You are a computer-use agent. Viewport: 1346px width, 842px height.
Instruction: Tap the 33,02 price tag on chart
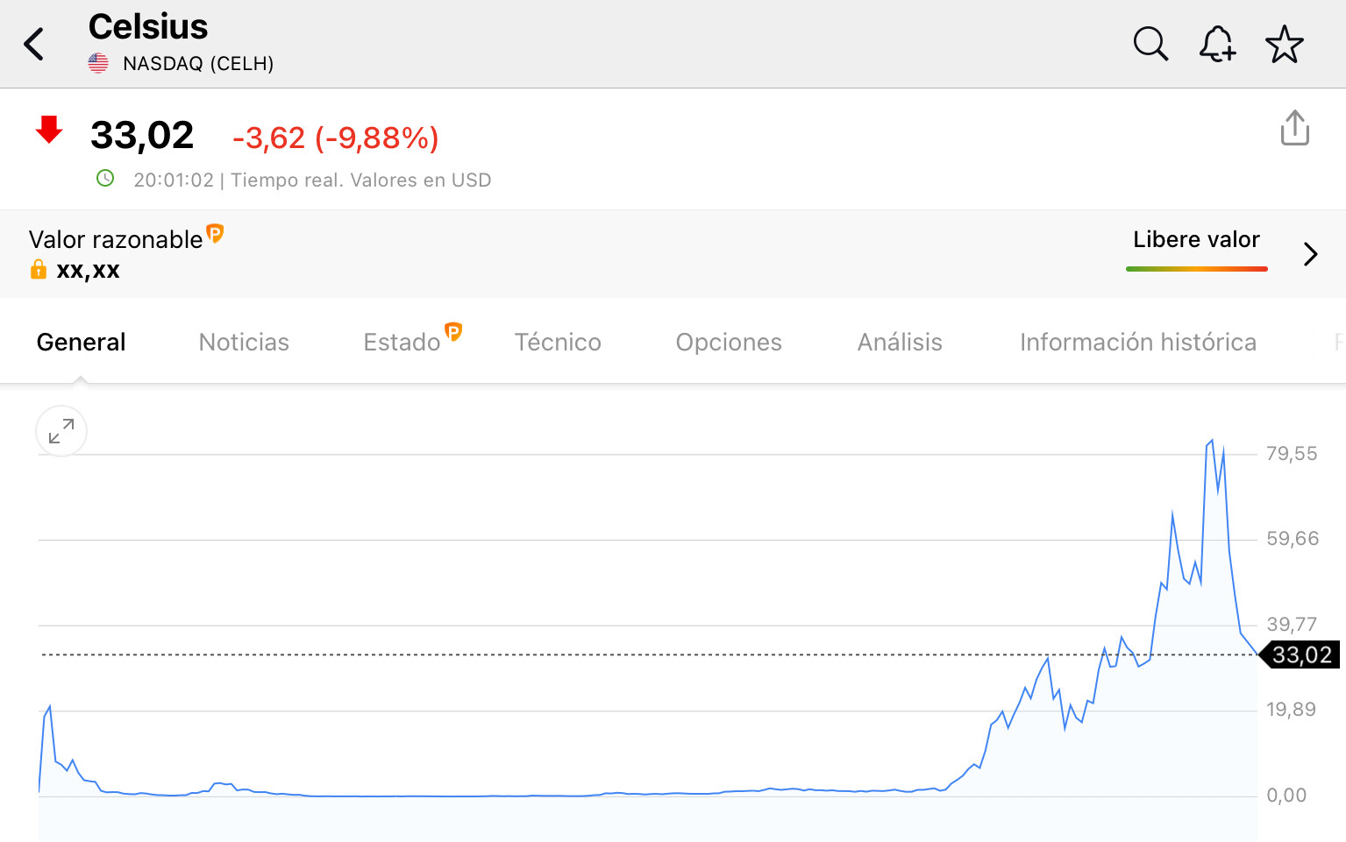(x=1300, y=654)
